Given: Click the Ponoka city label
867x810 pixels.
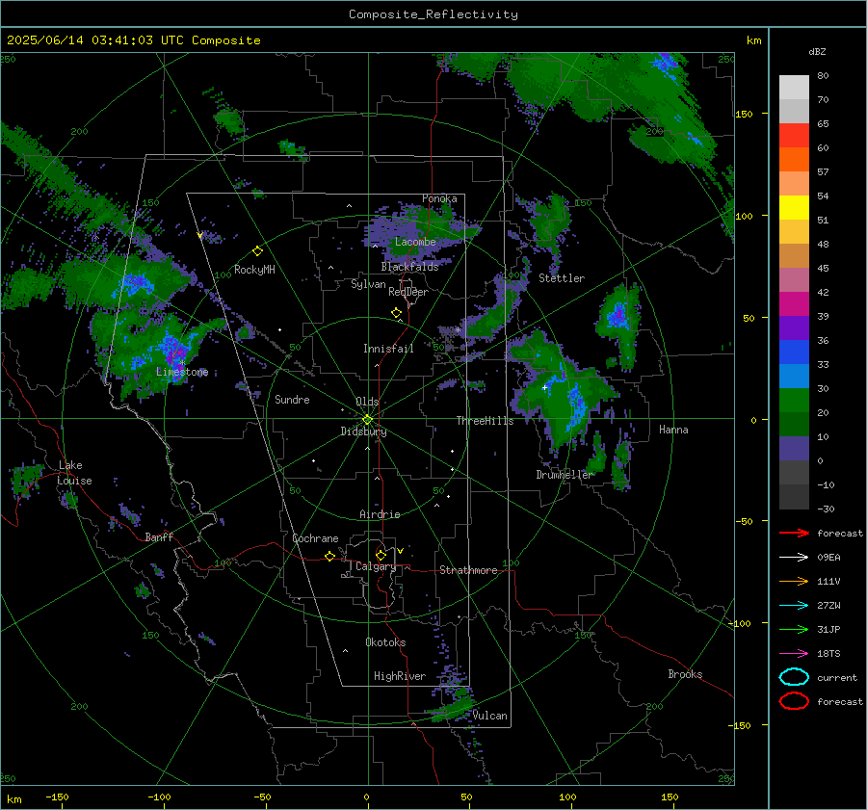Looking at the screenshot, I should point(439,198).
